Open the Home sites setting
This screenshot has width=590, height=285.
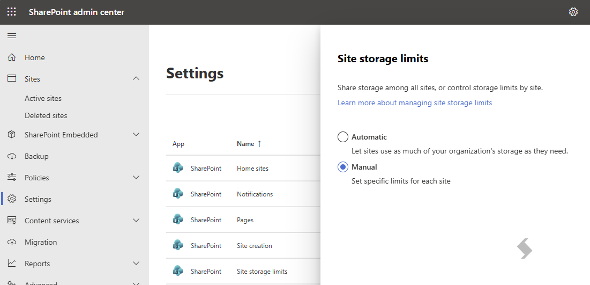coord(252,169)
